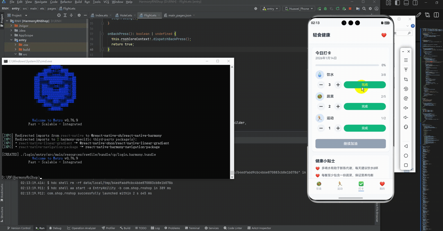
Task: Open Search Everywhere magnifier in IDE toolbar
Action: click(x=364, y=9)
